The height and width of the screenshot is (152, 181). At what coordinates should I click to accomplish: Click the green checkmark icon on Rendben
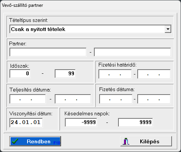(15, 141)
